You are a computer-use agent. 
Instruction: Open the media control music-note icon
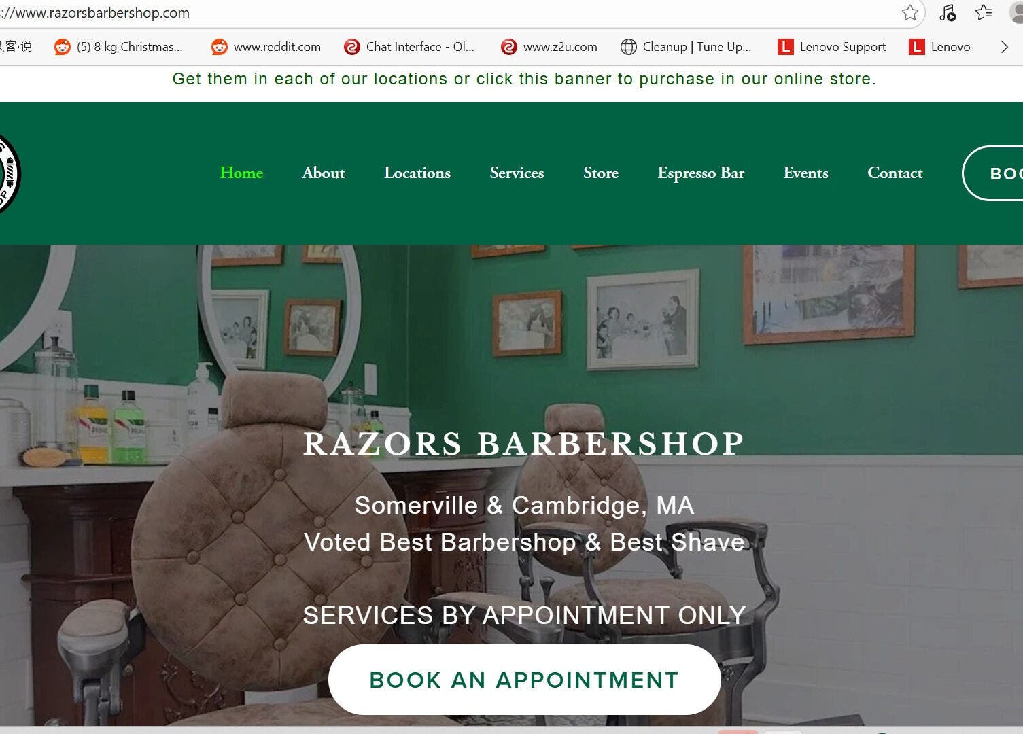[947, 12]
